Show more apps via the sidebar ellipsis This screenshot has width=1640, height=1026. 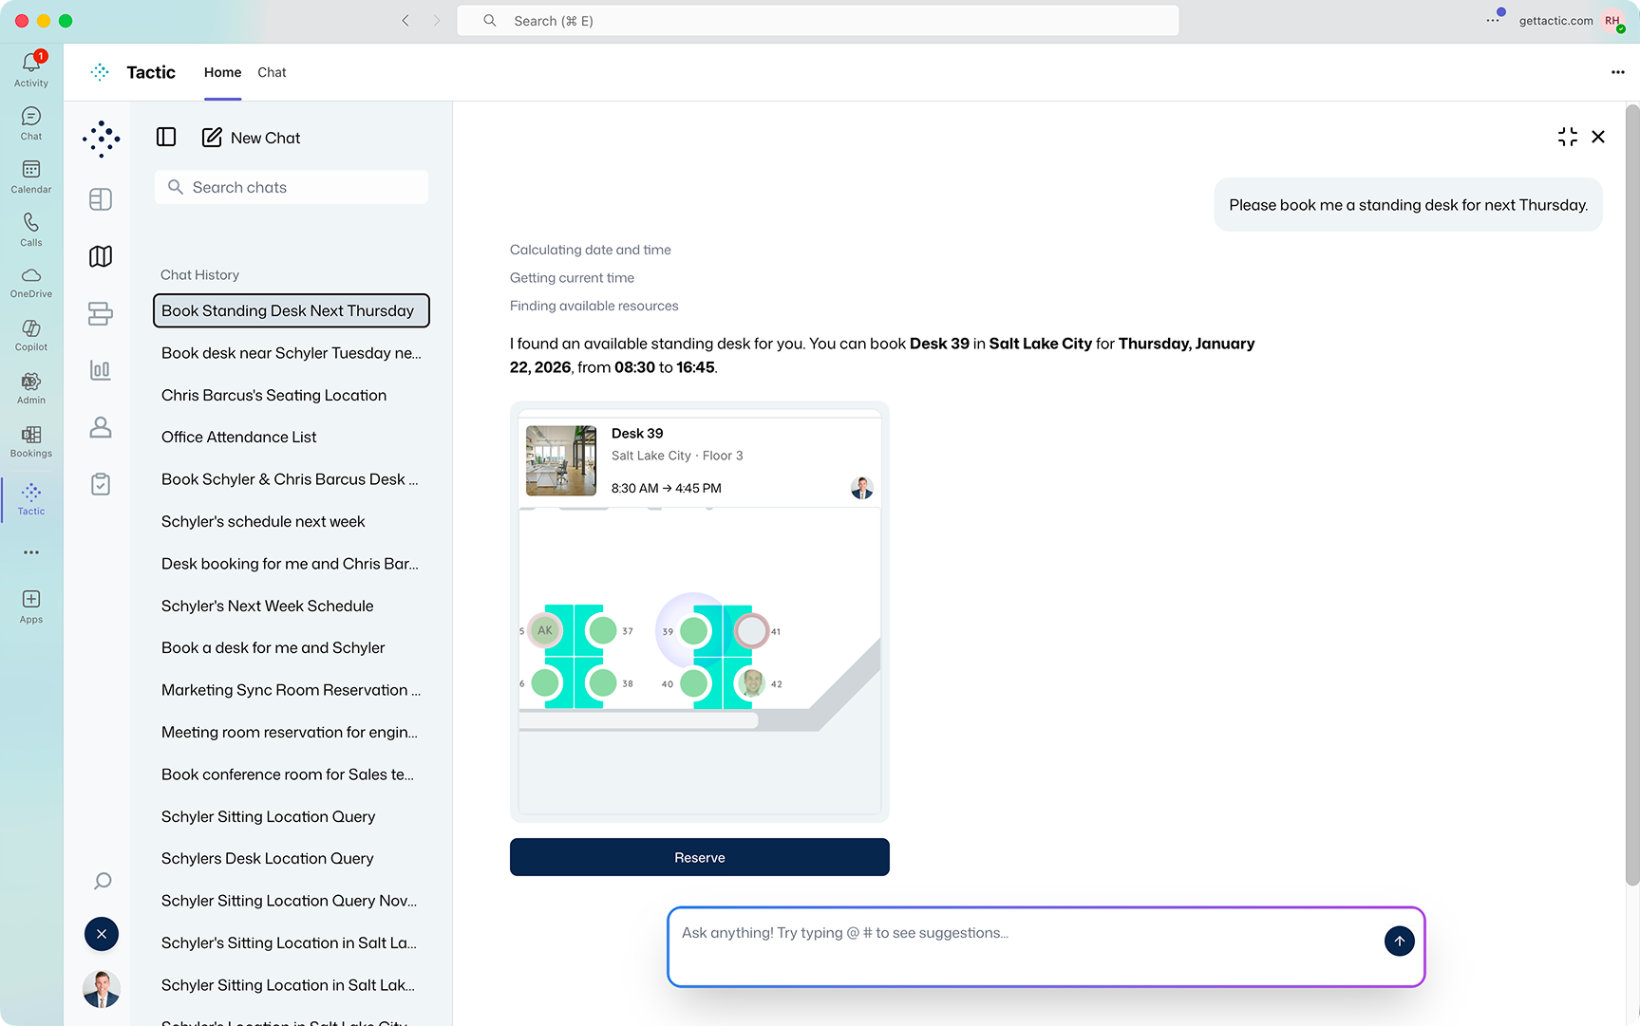point(31,552)
